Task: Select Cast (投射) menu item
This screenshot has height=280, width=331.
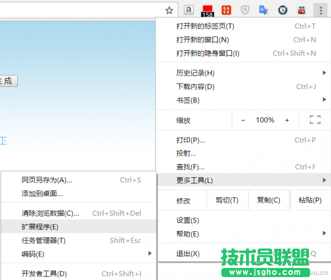Action: pos(243,154)
